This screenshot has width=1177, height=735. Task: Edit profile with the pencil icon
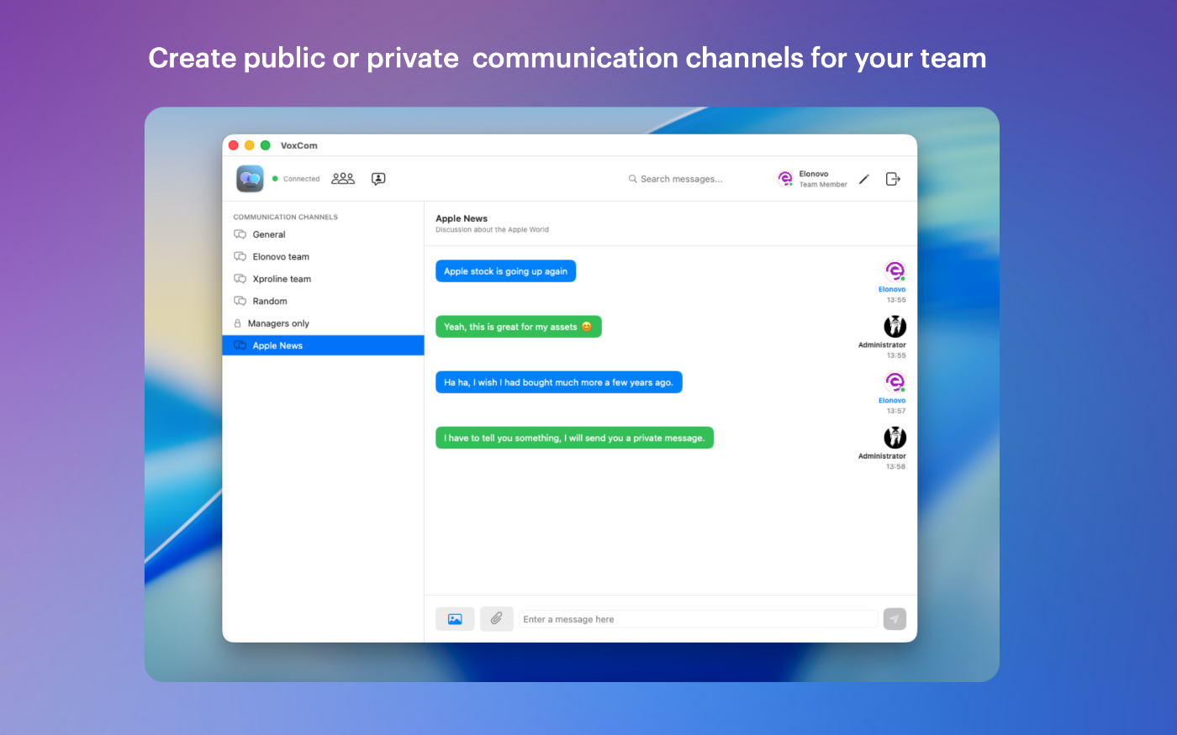pyautogui.click(x=863, y=179)
